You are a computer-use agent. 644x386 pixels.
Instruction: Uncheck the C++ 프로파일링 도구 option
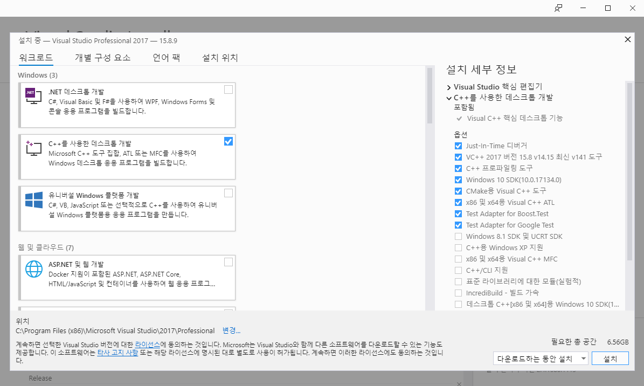click(x=459, y=169)
